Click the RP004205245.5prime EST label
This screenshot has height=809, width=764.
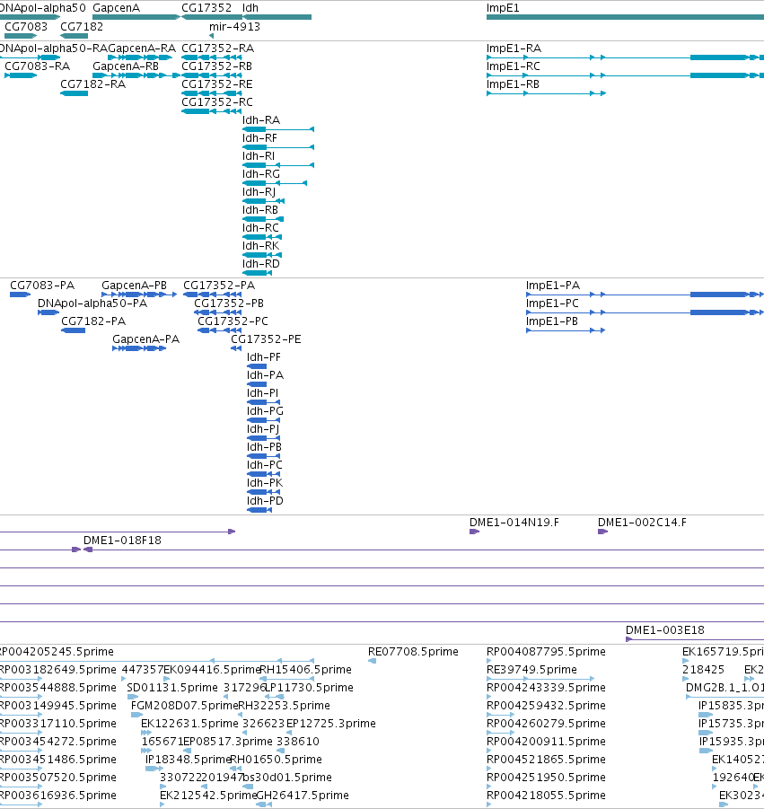tap(56, 652)
